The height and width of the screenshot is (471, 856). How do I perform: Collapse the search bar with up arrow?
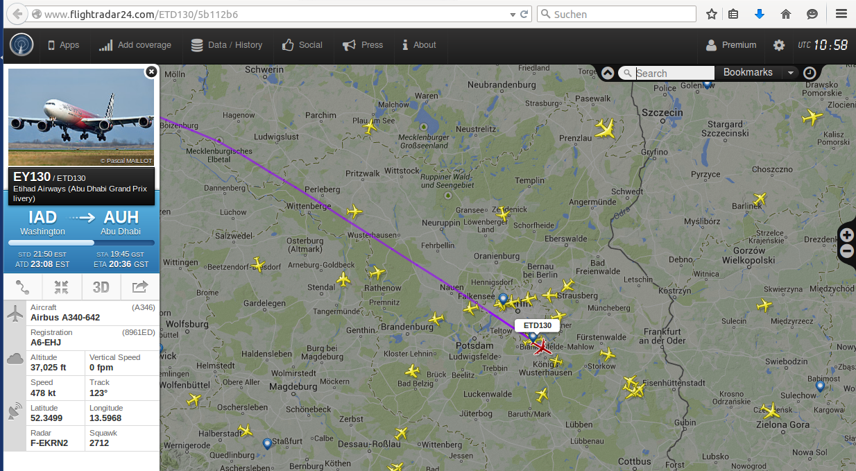tap(608, 73)
